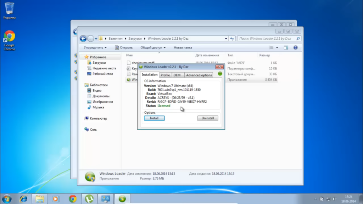Click the Загрузки breadcrumb segment
The height and width of the screenshot is (204, 363).
(135, 39)
